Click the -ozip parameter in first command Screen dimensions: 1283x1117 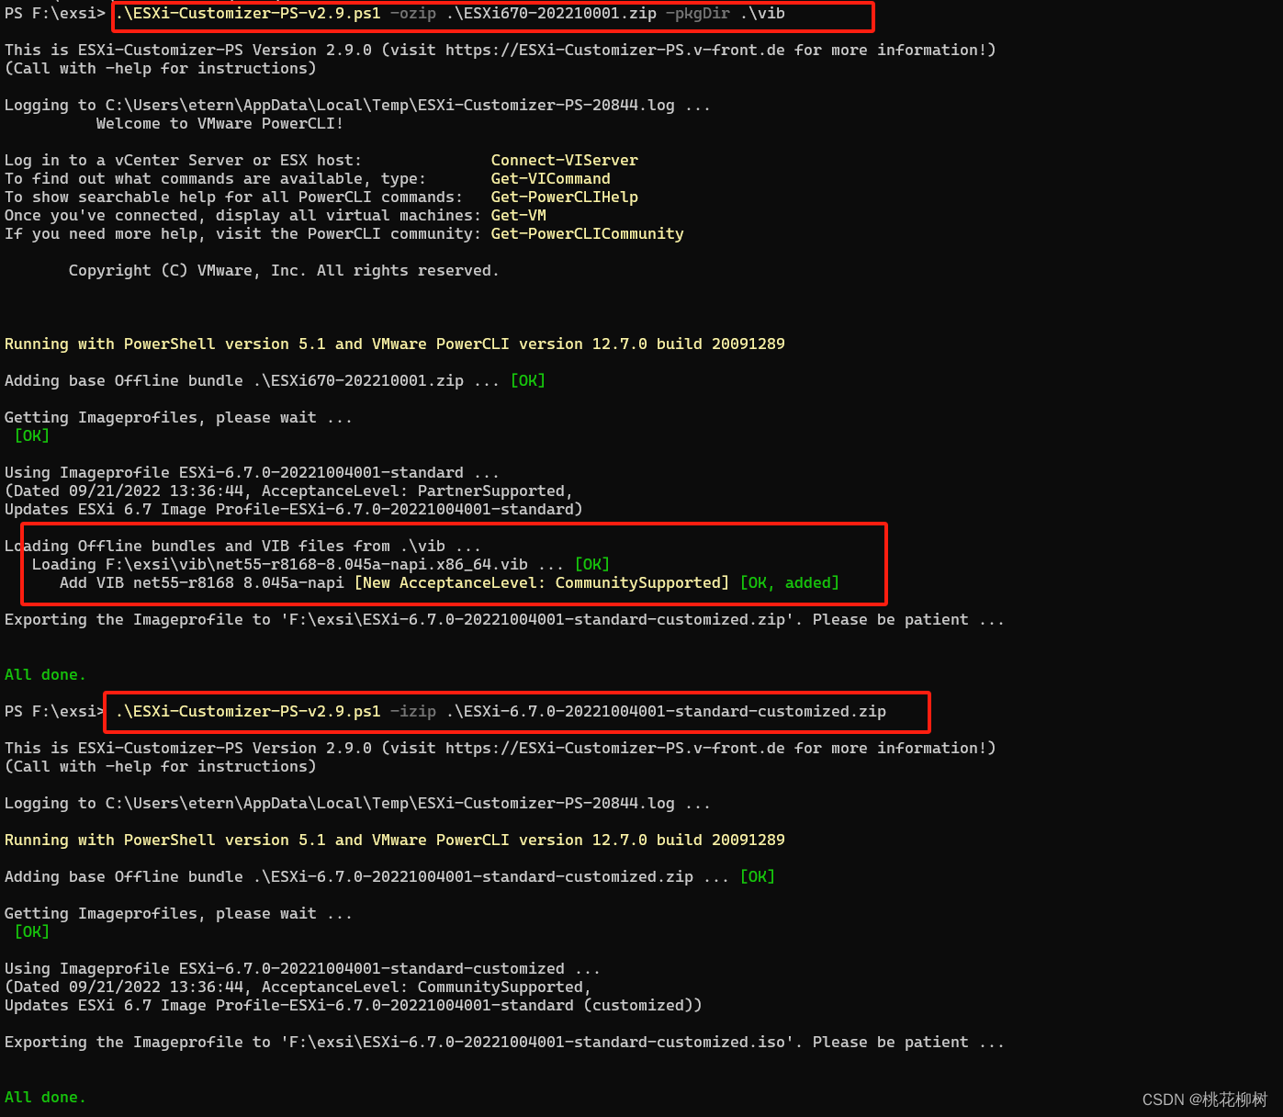[x=413, y=14]
